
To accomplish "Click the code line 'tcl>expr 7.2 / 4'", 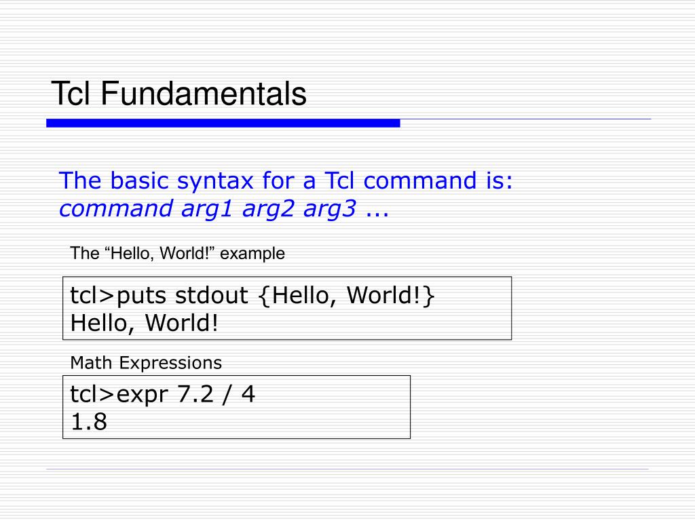I will (x=163, y=394).
